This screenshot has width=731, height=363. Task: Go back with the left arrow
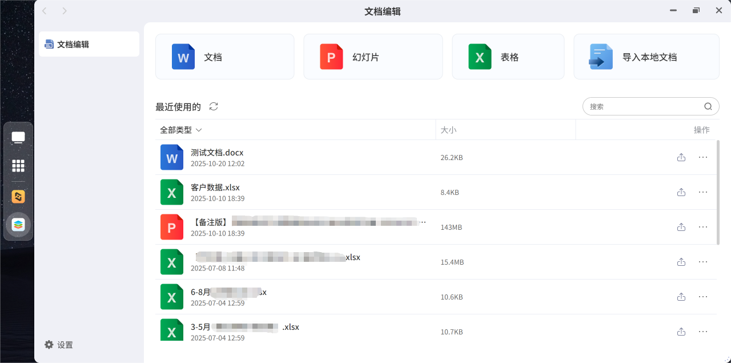[x=45, y=11]
